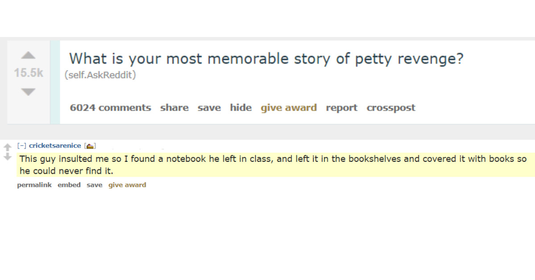Click the cake day flair icon

coord(90,146)
